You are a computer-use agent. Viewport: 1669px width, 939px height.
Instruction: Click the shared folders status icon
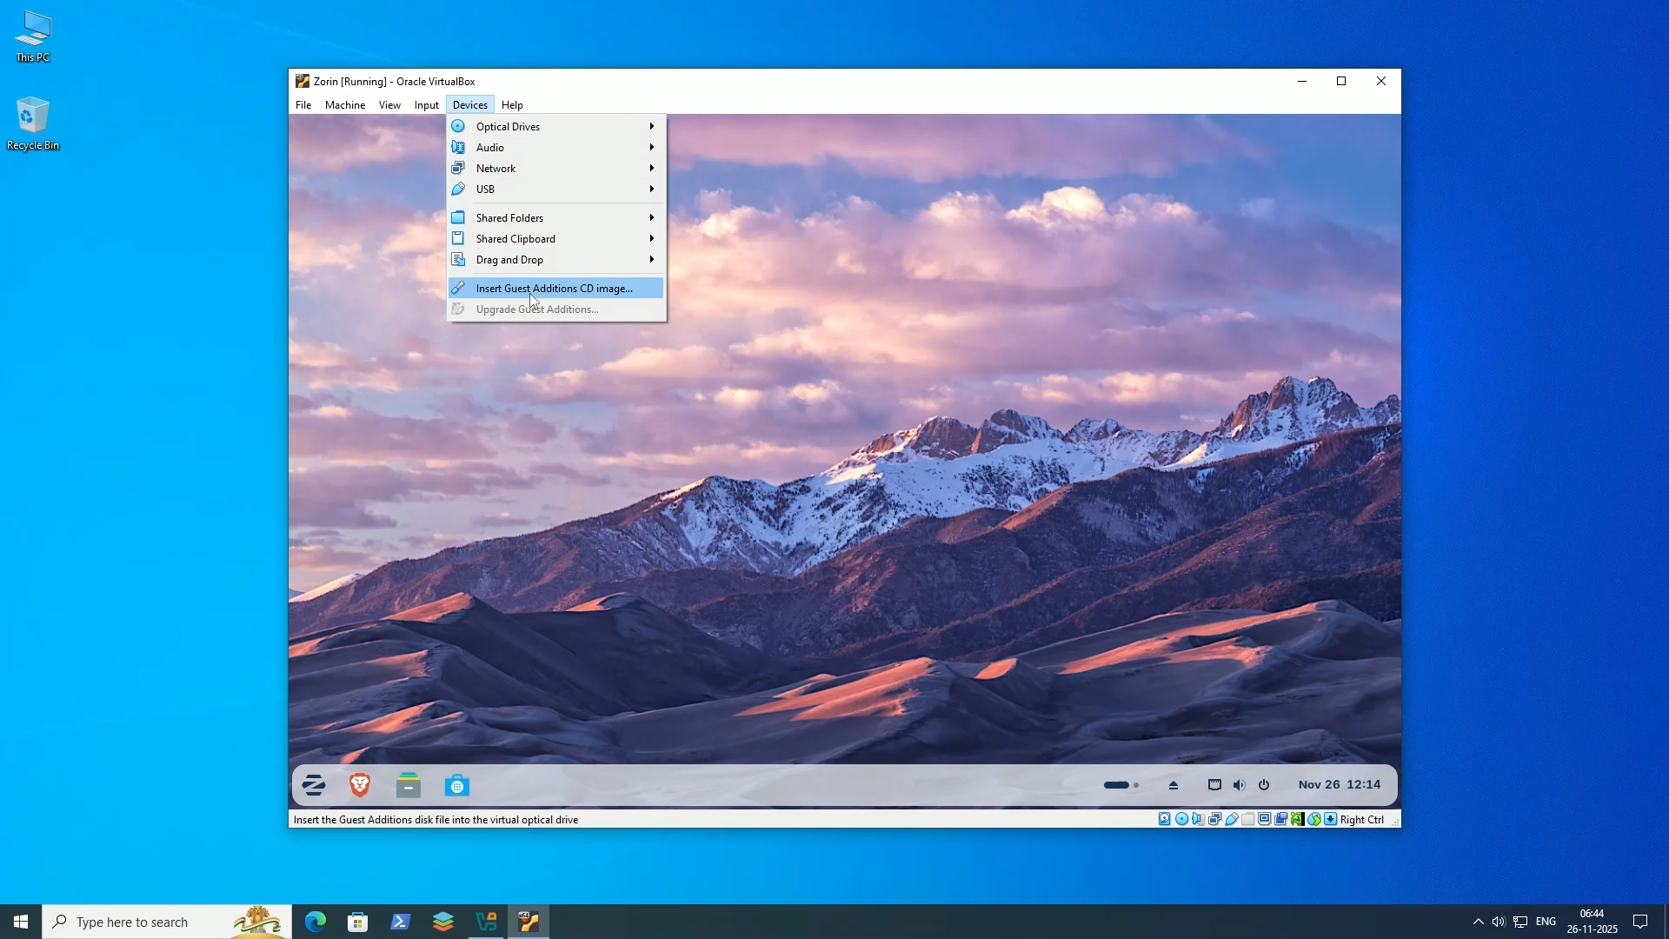1248,819
